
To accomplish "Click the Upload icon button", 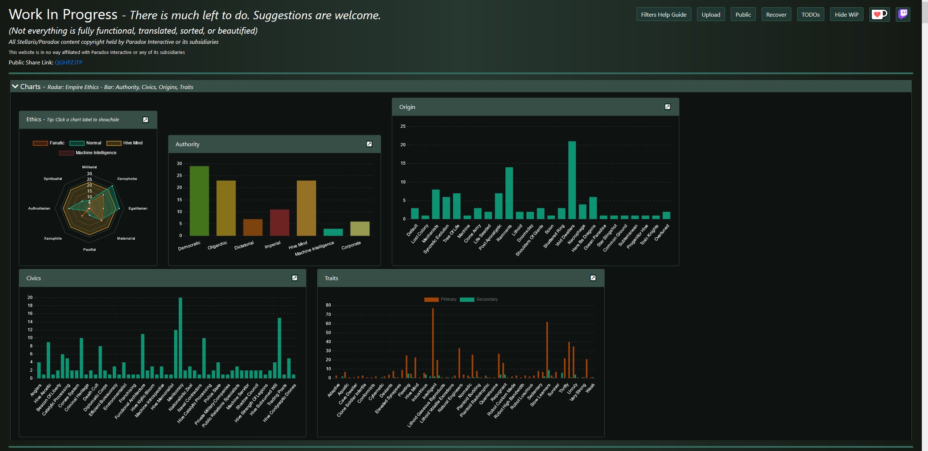I will [x=710, y=14].
